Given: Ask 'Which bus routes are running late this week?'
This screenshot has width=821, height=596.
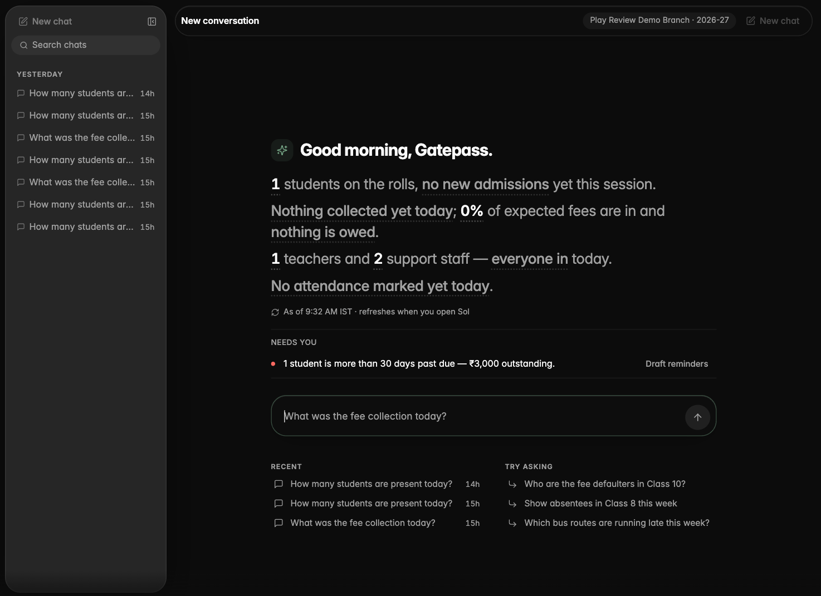Looking at the screenshot, I should [617, 523].
